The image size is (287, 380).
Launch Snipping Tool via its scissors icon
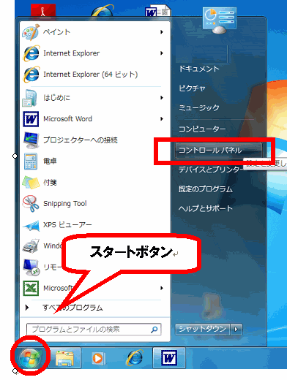31,203
